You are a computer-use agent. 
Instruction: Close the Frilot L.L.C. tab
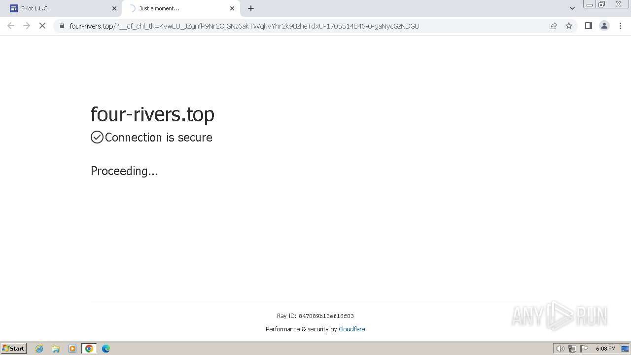(x=114, y=8)
